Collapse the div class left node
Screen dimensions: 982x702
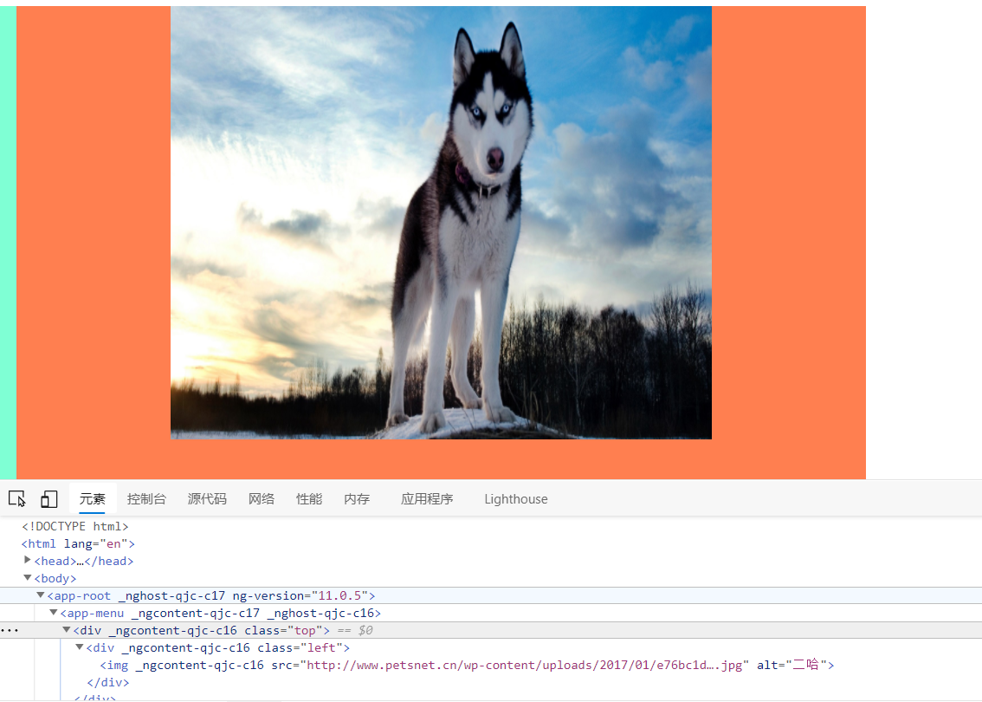pos(80,647)
